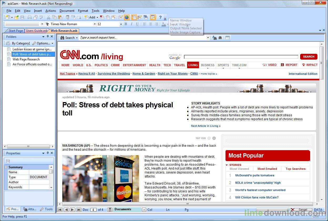Collapse the Summary properties section
The height and width of the screenshot is (221, 328).
click(6, 167)
